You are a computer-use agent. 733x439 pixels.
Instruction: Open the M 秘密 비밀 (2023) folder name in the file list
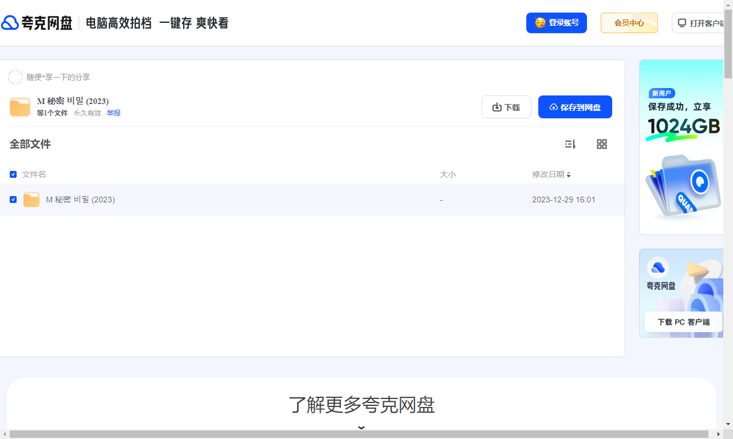80,199
